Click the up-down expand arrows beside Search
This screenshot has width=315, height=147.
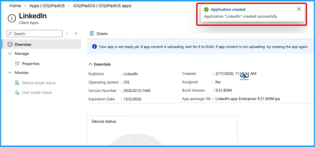tap(67, 34)
